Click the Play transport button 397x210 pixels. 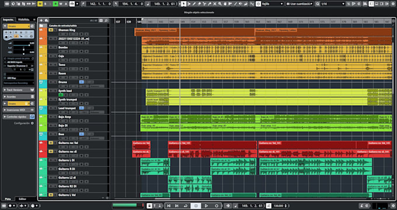click(206, 206)
